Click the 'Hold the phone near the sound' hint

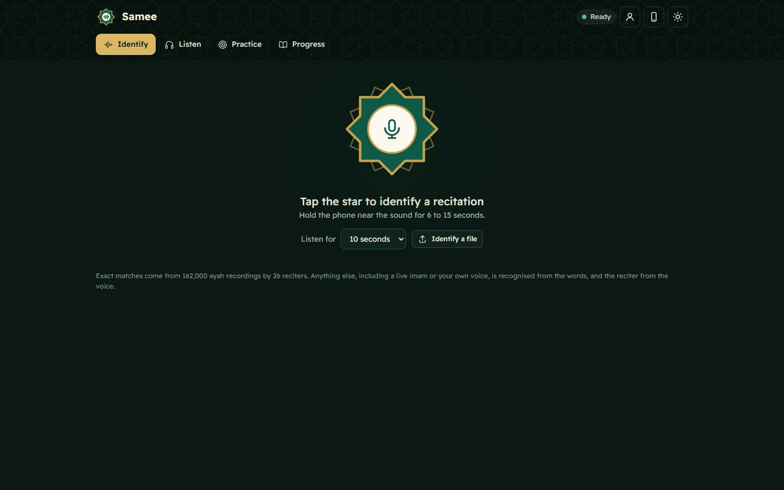(x=392, y=216)
